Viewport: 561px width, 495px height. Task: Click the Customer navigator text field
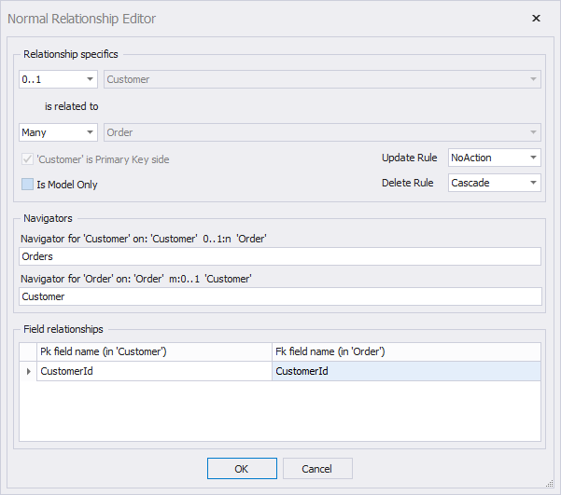(x=280, y=296)
